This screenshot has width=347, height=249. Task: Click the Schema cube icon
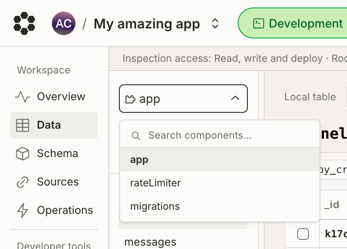point(23,154)
